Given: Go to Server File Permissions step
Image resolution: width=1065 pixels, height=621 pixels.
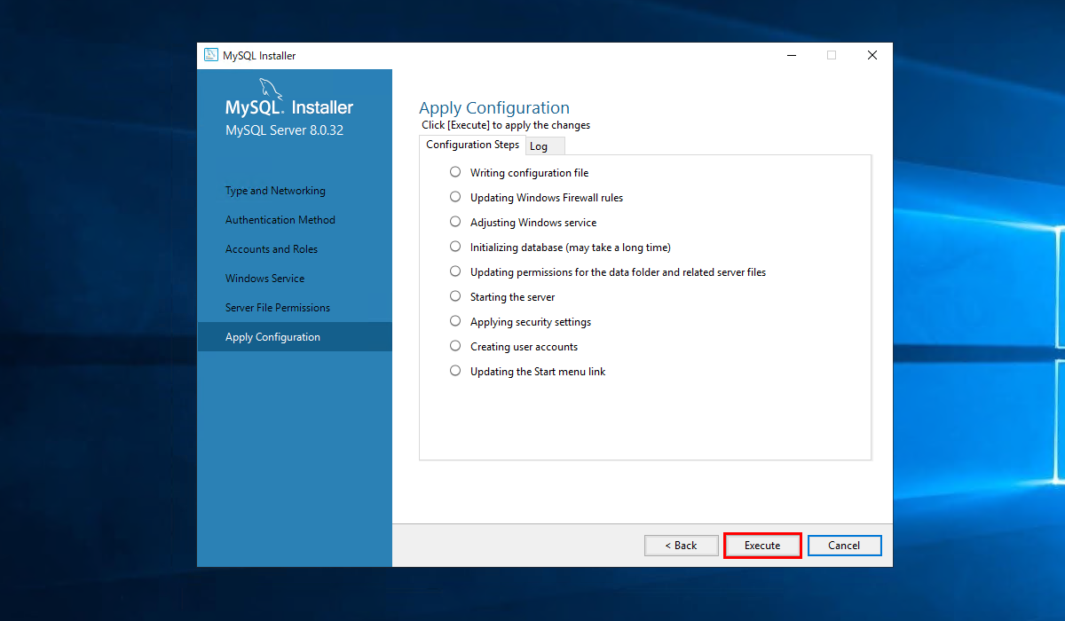Looking at the screenshot, I should 278,308.
